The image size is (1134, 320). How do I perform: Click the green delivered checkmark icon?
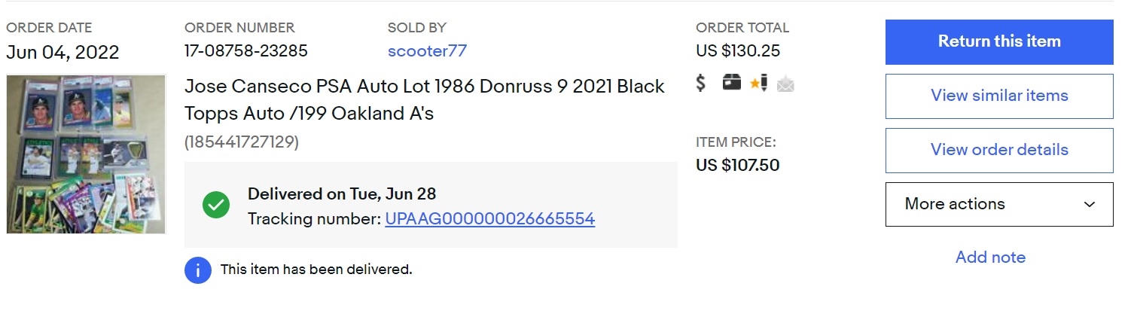[216, 205]
